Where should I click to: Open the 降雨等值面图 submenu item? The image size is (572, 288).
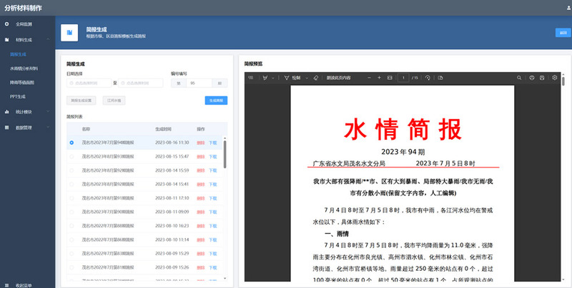tap(22, 83)
